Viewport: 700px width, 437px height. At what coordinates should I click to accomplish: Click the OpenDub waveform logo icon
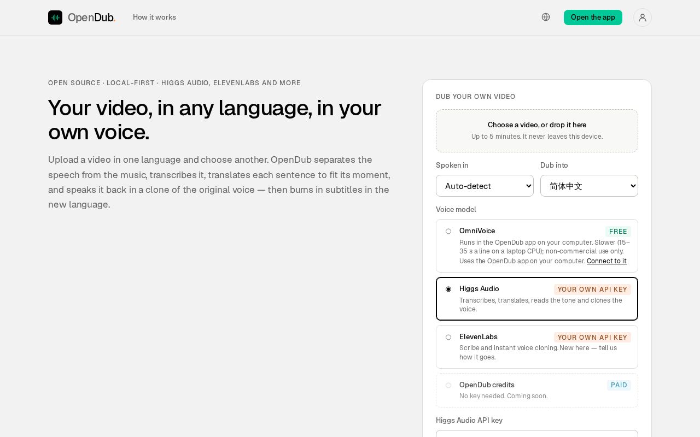55,17
